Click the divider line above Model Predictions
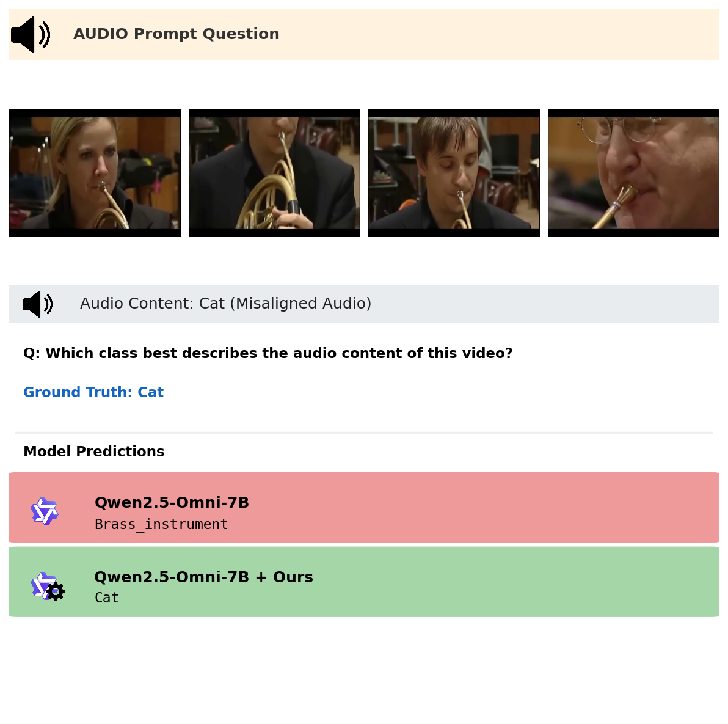The image size is (728, 724). pos(364,433)
